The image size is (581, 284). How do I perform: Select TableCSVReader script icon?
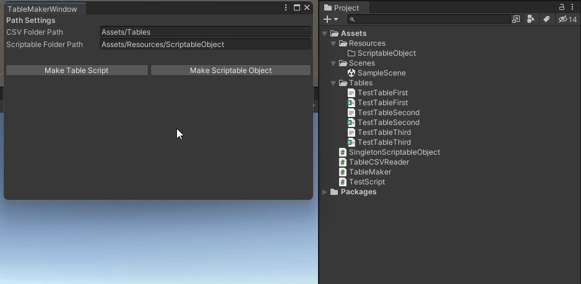point(343,162)
